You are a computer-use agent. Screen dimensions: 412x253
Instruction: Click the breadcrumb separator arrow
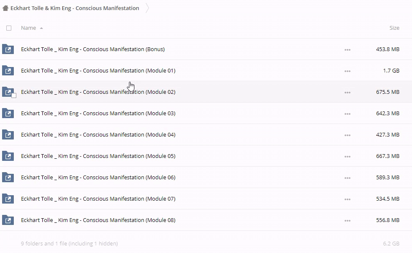[147, 8]
